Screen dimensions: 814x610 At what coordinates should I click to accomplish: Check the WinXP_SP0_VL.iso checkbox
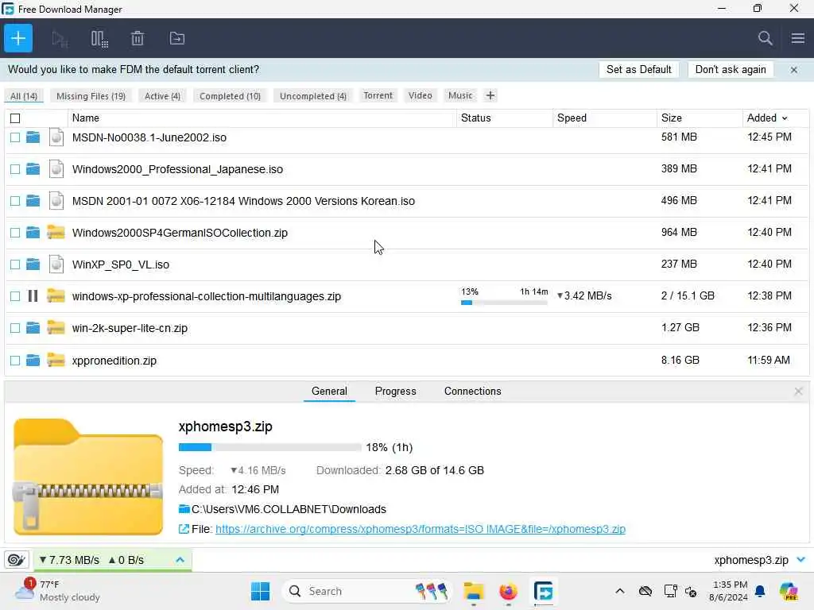(x=15, y=264)
